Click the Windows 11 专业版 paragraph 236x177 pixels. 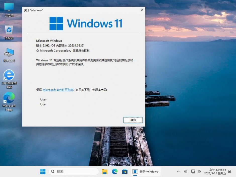tap(85, 62)
